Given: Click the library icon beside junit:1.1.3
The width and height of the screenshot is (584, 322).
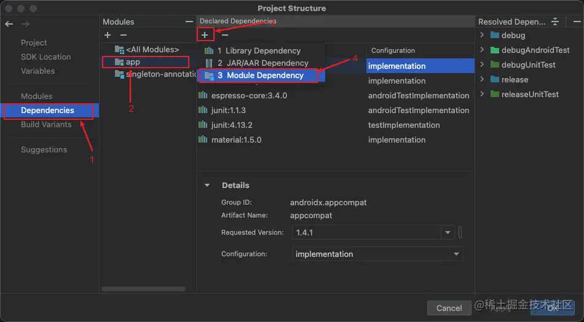Looking at the screenshot, I should (203, 110).
